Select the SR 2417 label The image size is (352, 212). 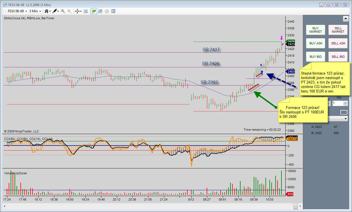[x=211, y=50]
